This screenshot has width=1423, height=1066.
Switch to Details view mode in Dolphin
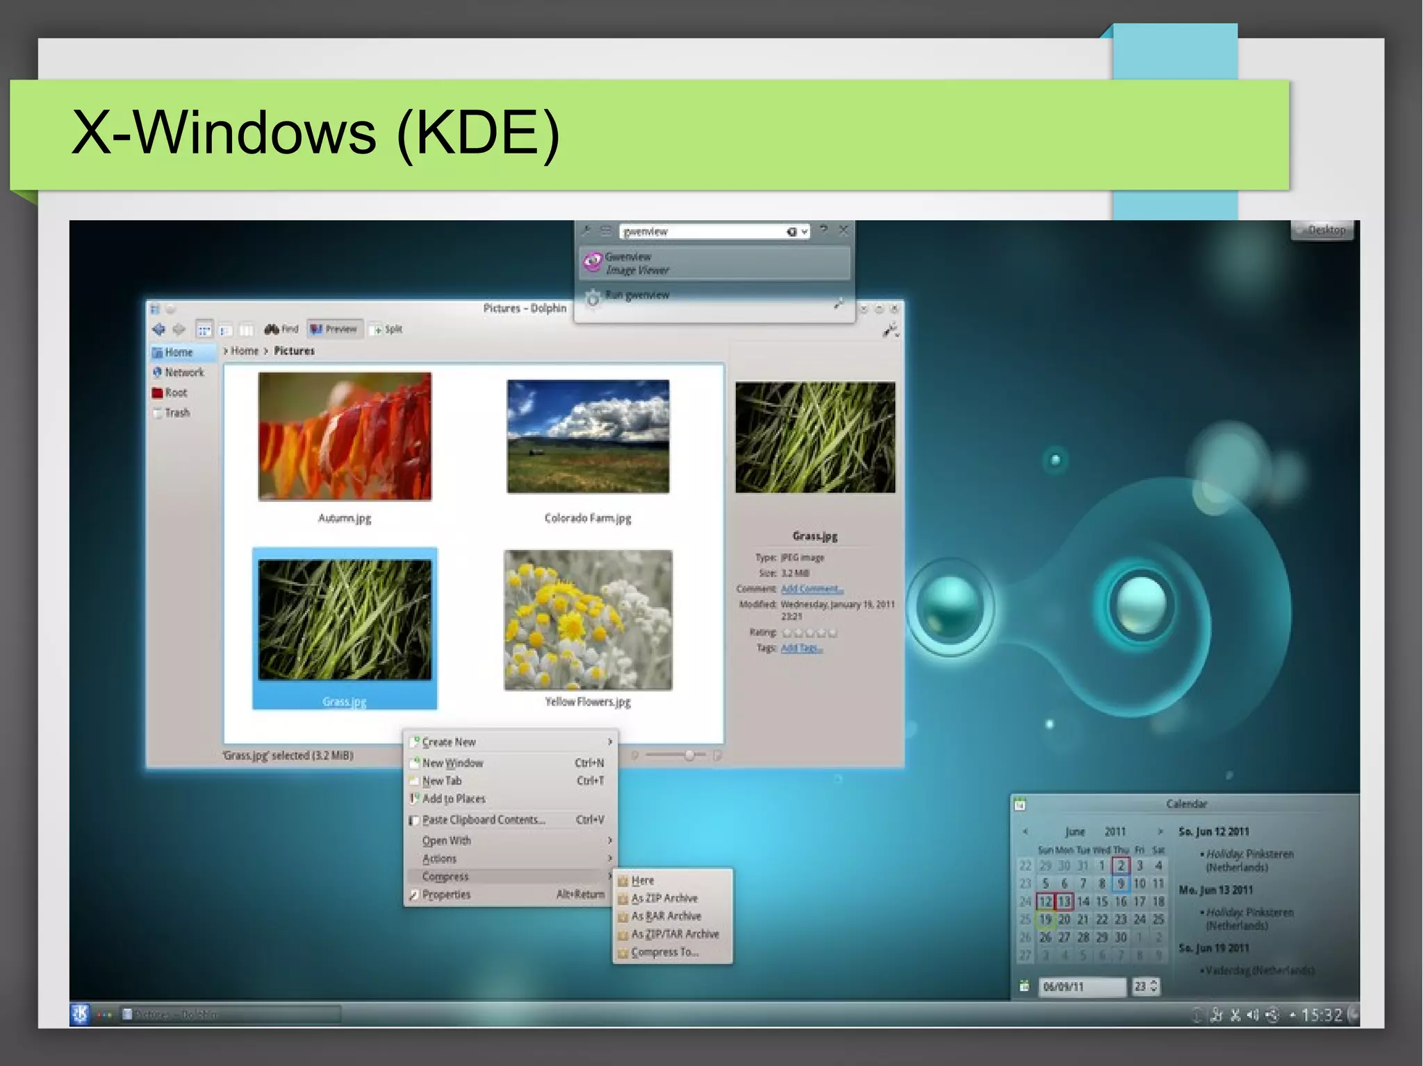pos(226,329)
